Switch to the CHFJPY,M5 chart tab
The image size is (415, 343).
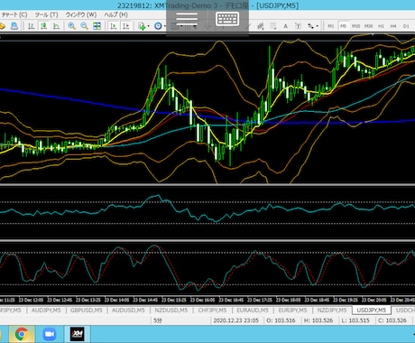point(212,311)
